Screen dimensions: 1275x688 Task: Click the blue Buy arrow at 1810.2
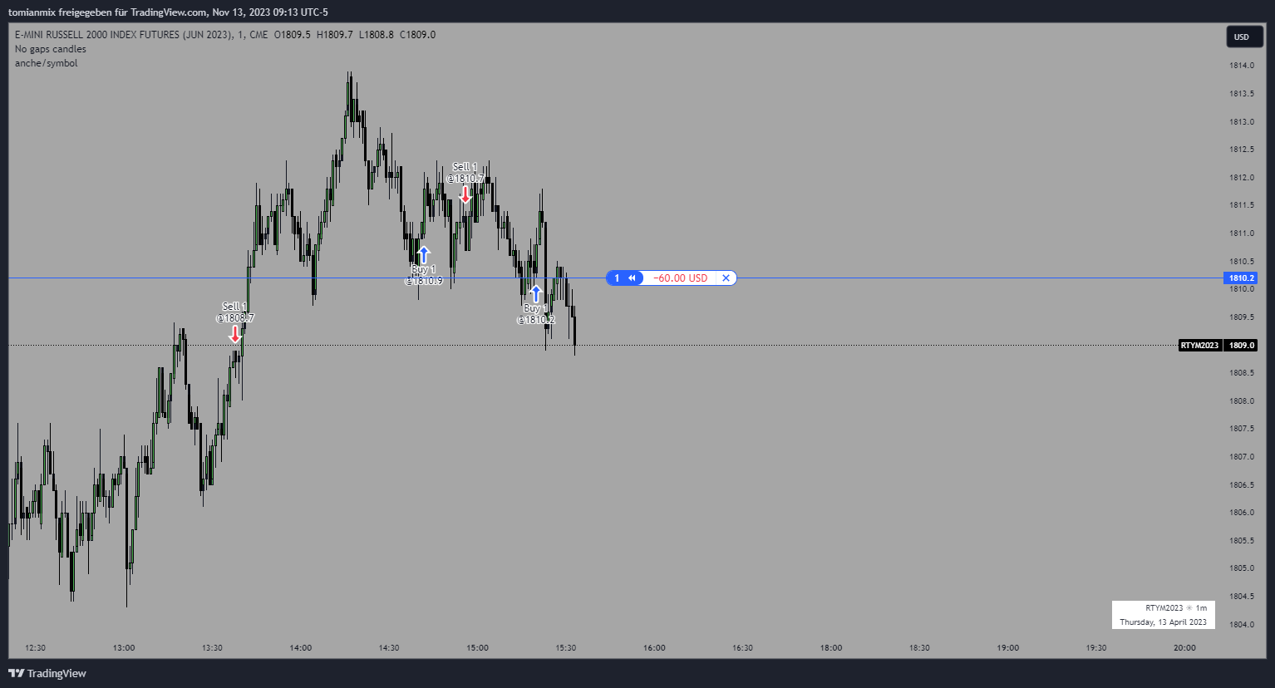click(536, 293)
